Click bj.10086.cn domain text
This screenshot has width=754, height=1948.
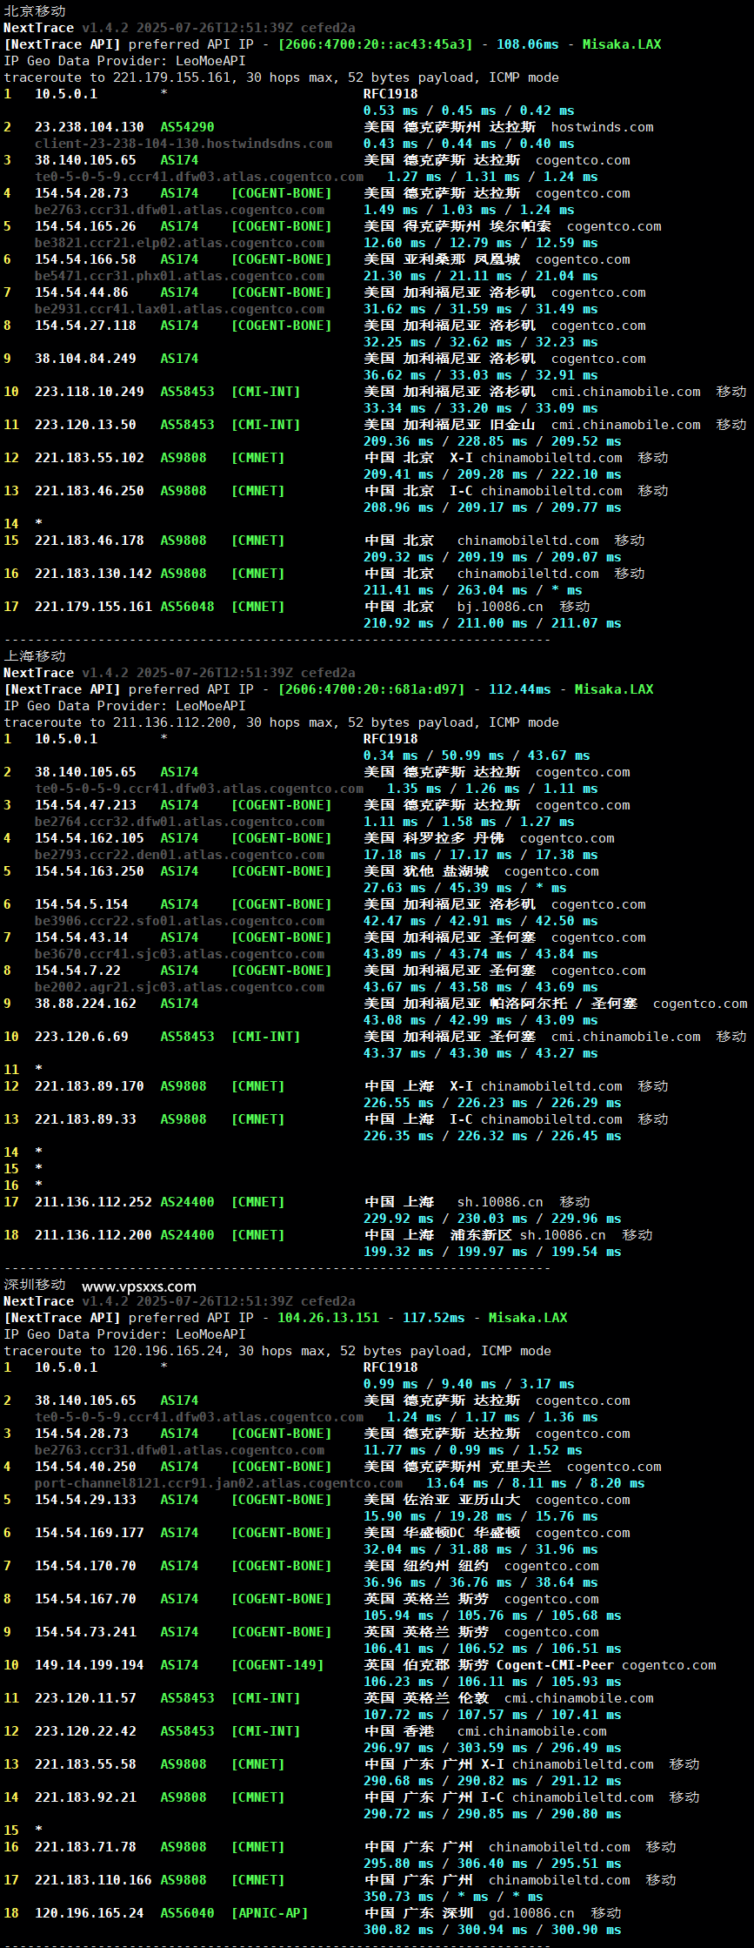pos(500,607)
